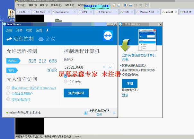Click the people icon beside 会议
Image resolution: width=194 pixels, height=139 pixels.
(41, 39)
